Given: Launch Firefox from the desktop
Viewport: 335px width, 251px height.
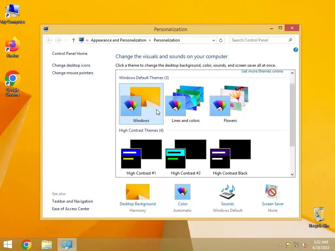Looking at the screenshot, I should coord(13,47).
